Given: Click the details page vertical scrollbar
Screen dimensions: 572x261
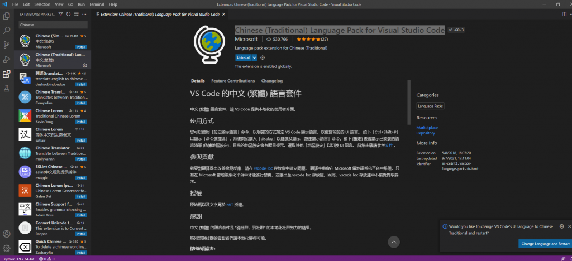Looking at the screenshot, I should tap(409, 103).
